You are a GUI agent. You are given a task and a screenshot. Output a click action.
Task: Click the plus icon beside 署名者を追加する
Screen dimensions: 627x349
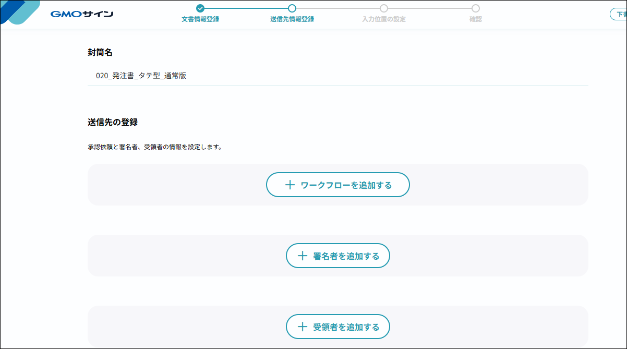[303, 256]
